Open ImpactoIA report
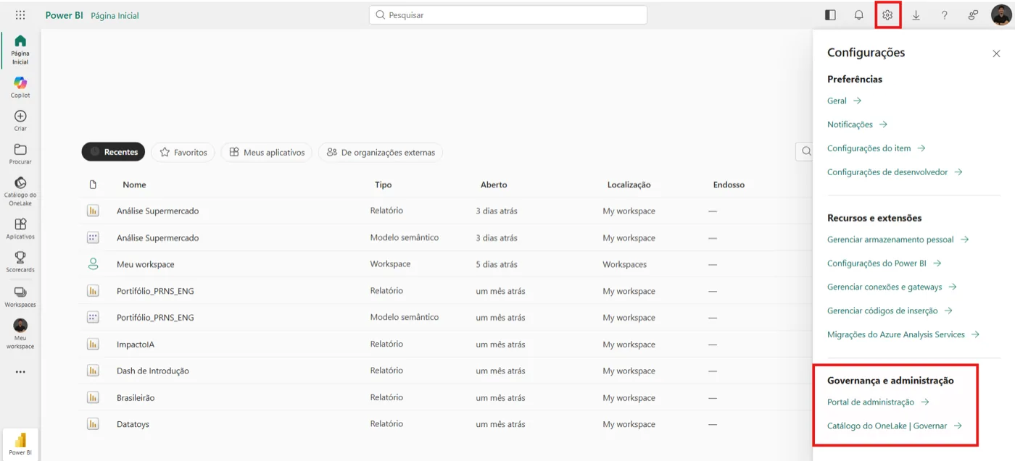 point(136,344)
